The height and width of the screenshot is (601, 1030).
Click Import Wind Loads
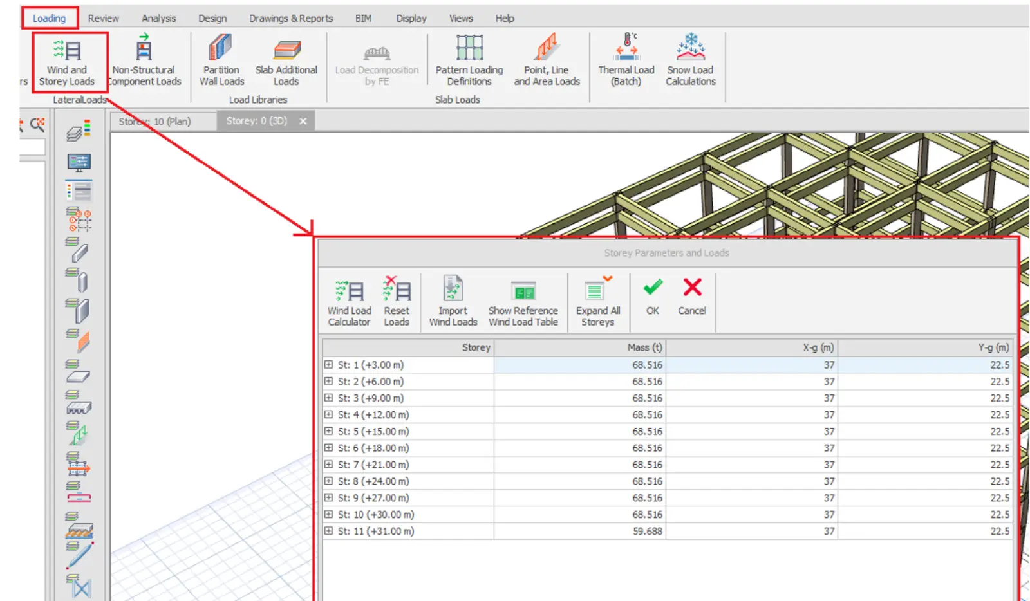click(453, 303)
